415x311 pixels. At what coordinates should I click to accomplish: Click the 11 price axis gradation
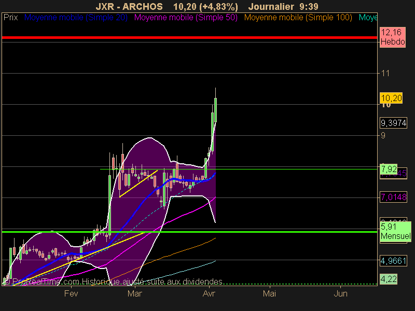click(x=385, y=73)
